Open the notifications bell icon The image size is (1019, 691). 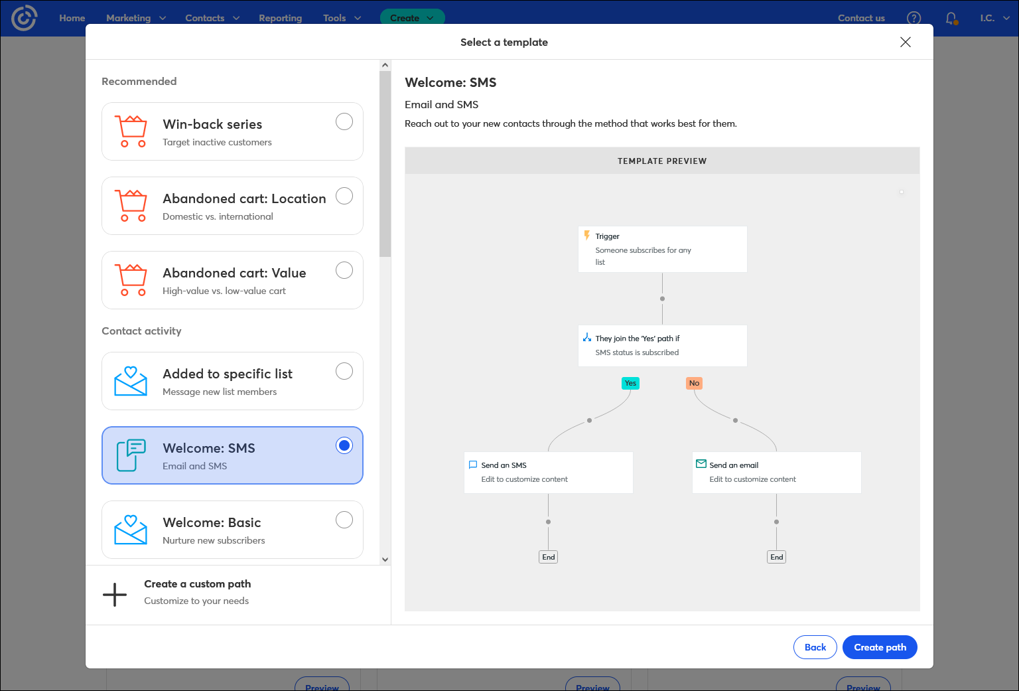tap(951, 18)
